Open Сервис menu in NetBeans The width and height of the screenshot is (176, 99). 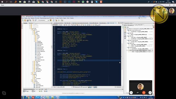tap(65, 18)
